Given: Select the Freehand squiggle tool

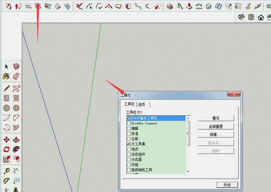Looking at the screenshot, I should (16, 88).
